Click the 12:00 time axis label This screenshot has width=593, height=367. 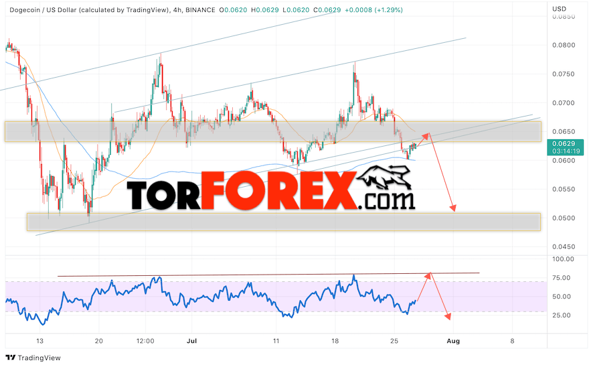(145, 341)
